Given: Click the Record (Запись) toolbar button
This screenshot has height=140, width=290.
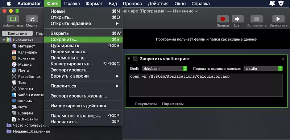Looking at the screenshot, I should click(223, 19).
